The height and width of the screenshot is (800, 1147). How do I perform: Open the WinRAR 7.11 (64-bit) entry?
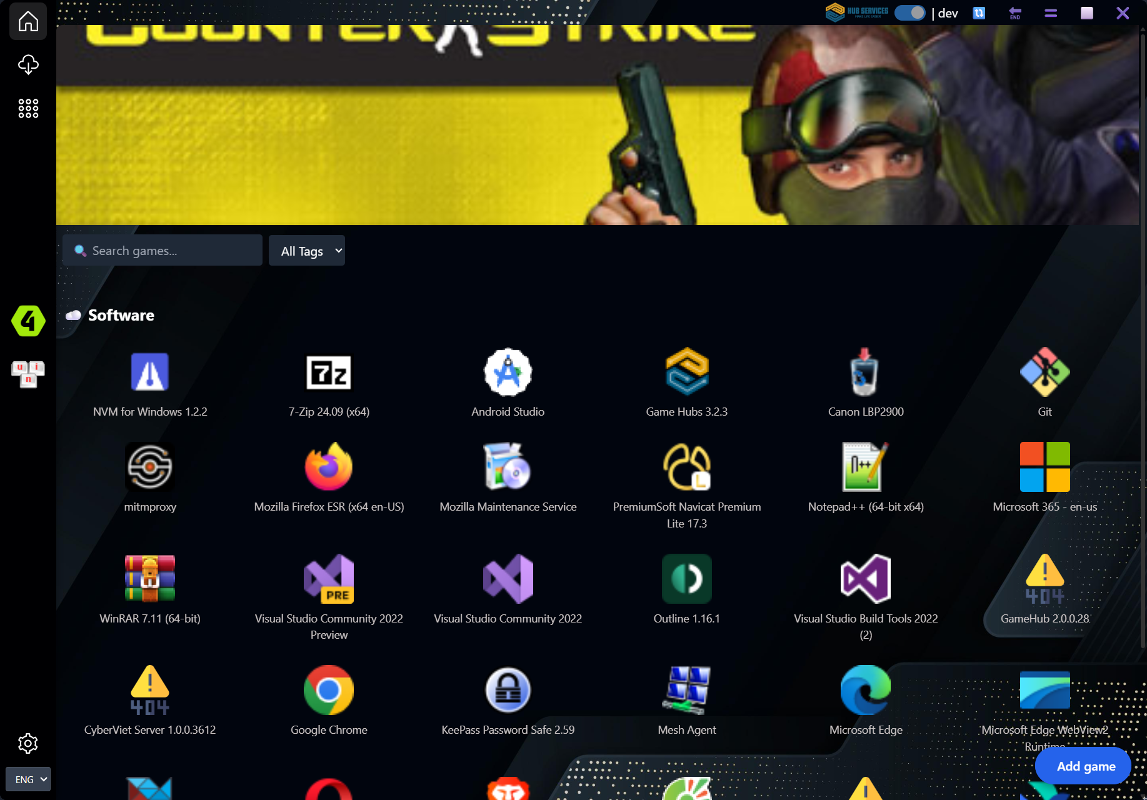pos(150,579)
